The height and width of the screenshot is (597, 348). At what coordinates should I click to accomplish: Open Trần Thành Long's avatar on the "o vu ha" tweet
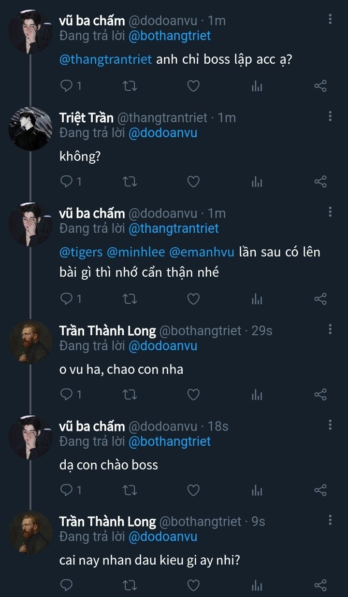point(30,341)
